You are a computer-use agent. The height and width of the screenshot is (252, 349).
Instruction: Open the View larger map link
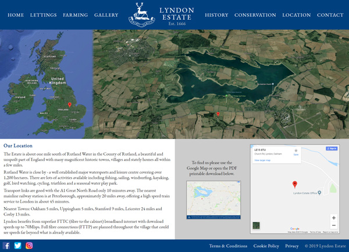point(262,160)
